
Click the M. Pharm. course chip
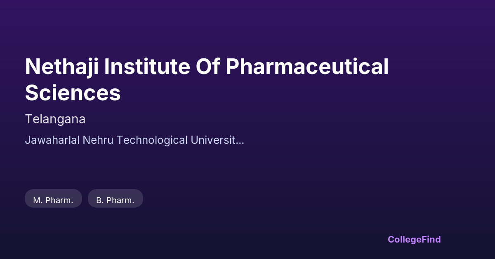pos(53,200)
